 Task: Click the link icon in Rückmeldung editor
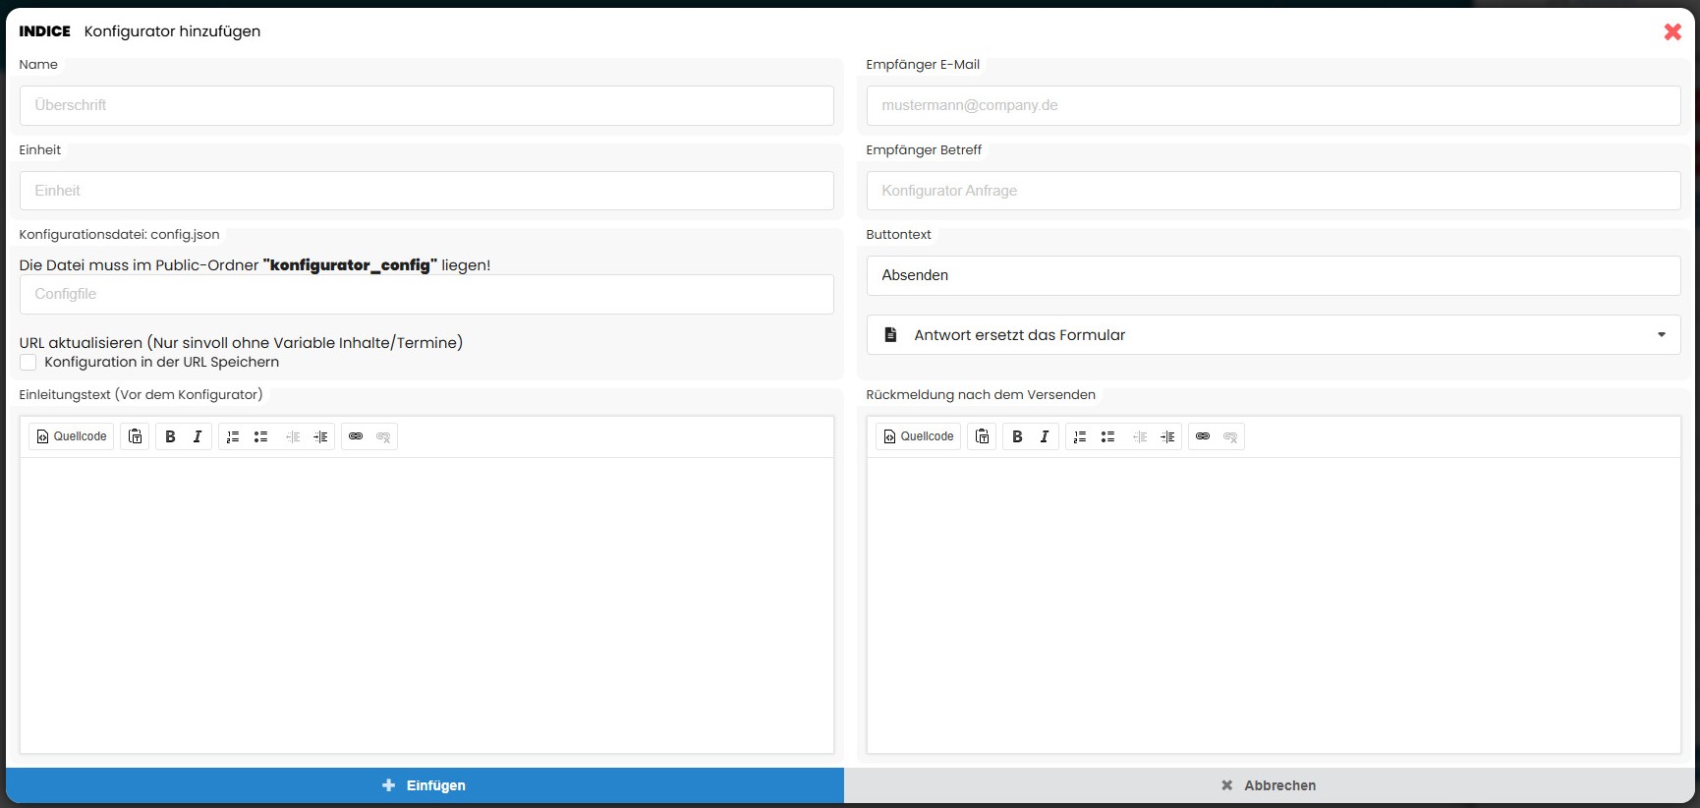pos(1203,436)
